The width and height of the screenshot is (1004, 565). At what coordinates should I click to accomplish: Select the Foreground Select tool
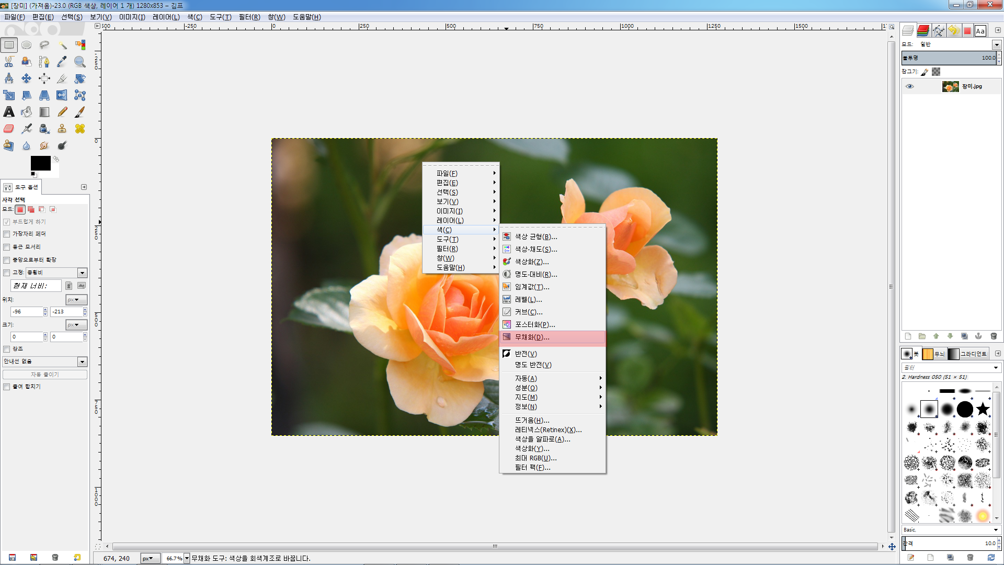coord(27,62)
